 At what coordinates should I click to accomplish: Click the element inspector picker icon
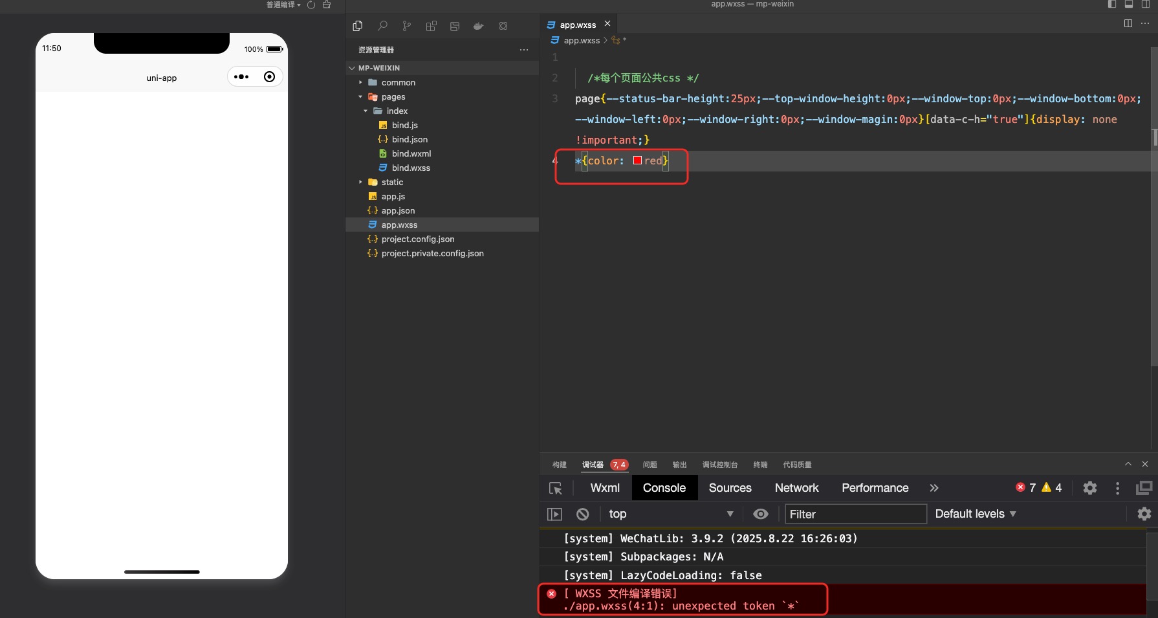pyautogui.click(x=555, y=489)
